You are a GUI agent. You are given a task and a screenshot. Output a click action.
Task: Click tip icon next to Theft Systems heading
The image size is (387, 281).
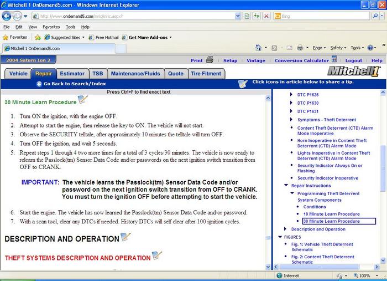pos(157,256)
